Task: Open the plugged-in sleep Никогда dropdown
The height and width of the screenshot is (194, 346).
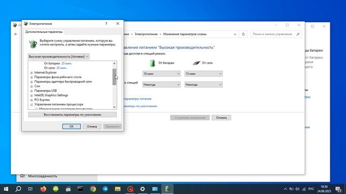Action: [x=203, y=85]
